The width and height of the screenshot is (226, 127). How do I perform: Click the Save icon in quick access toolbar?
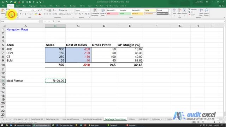[x=3, y=2]
